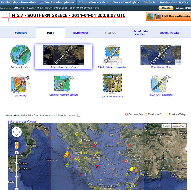Screen dimensions: 191x190
Task: Click the Previous 48h orange legend circle
Action: pos(146,114)
